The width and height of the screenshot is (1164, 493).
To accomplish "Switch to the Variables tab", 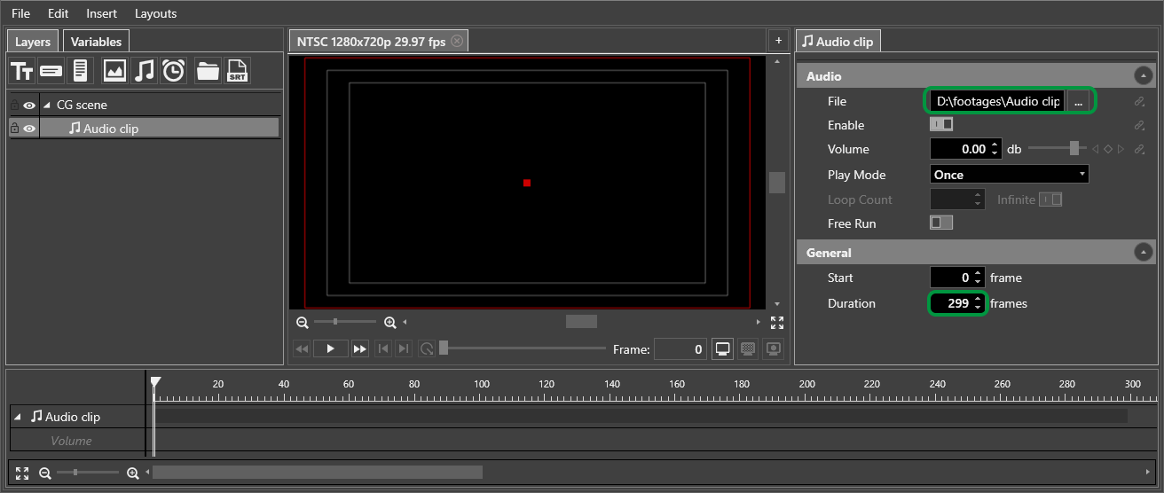I will click(x=96, y=42).
